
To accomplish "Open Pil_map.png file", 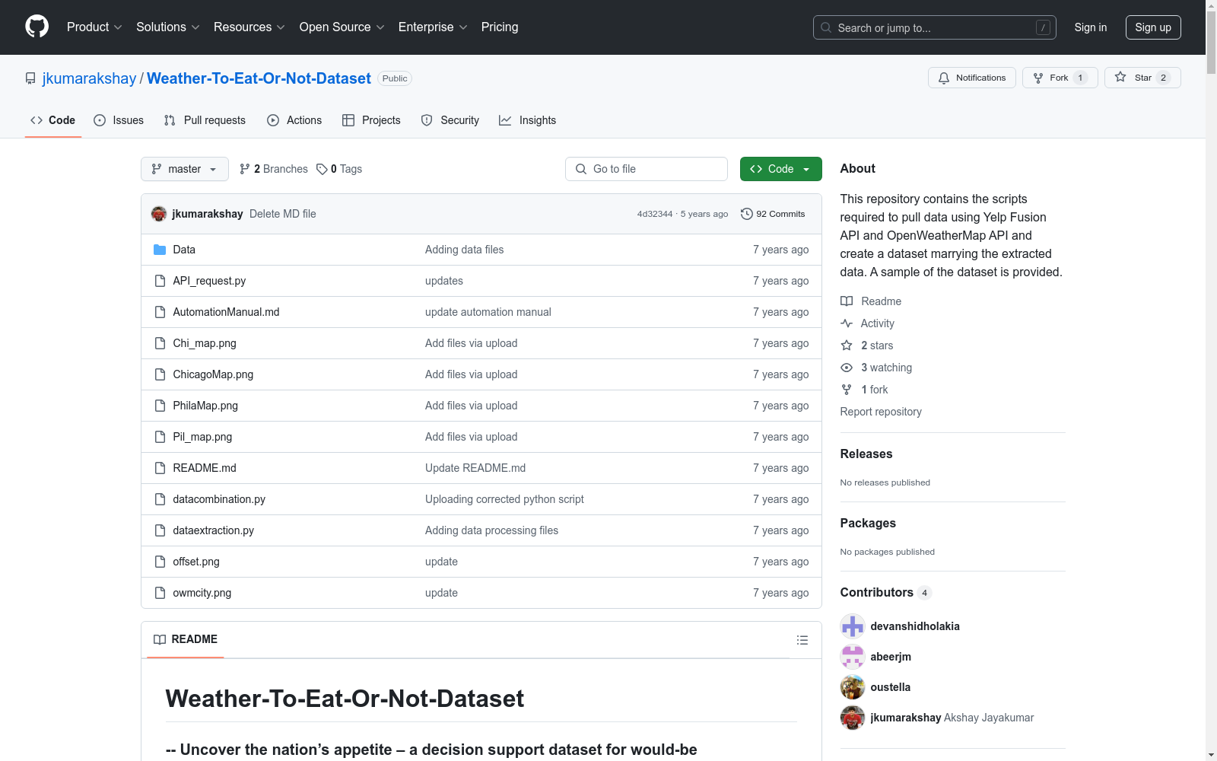I will pos(202,437).
